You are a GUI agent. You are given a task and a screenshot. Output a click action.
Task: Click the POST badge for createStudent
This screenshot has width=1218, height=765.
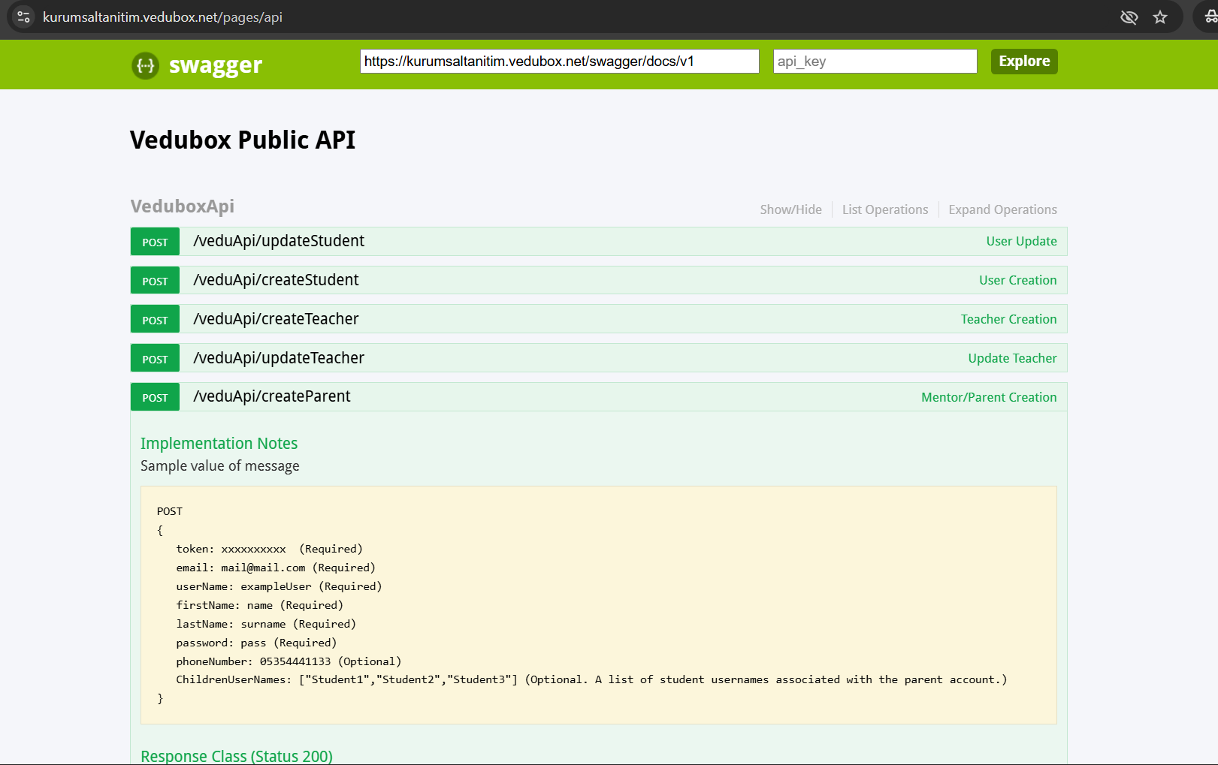tap(155, 281)
